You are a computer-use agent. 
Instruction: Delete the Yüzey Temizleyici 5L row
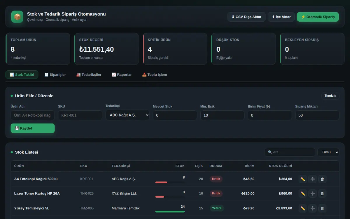pyautogui.click(x=322, y=208)
